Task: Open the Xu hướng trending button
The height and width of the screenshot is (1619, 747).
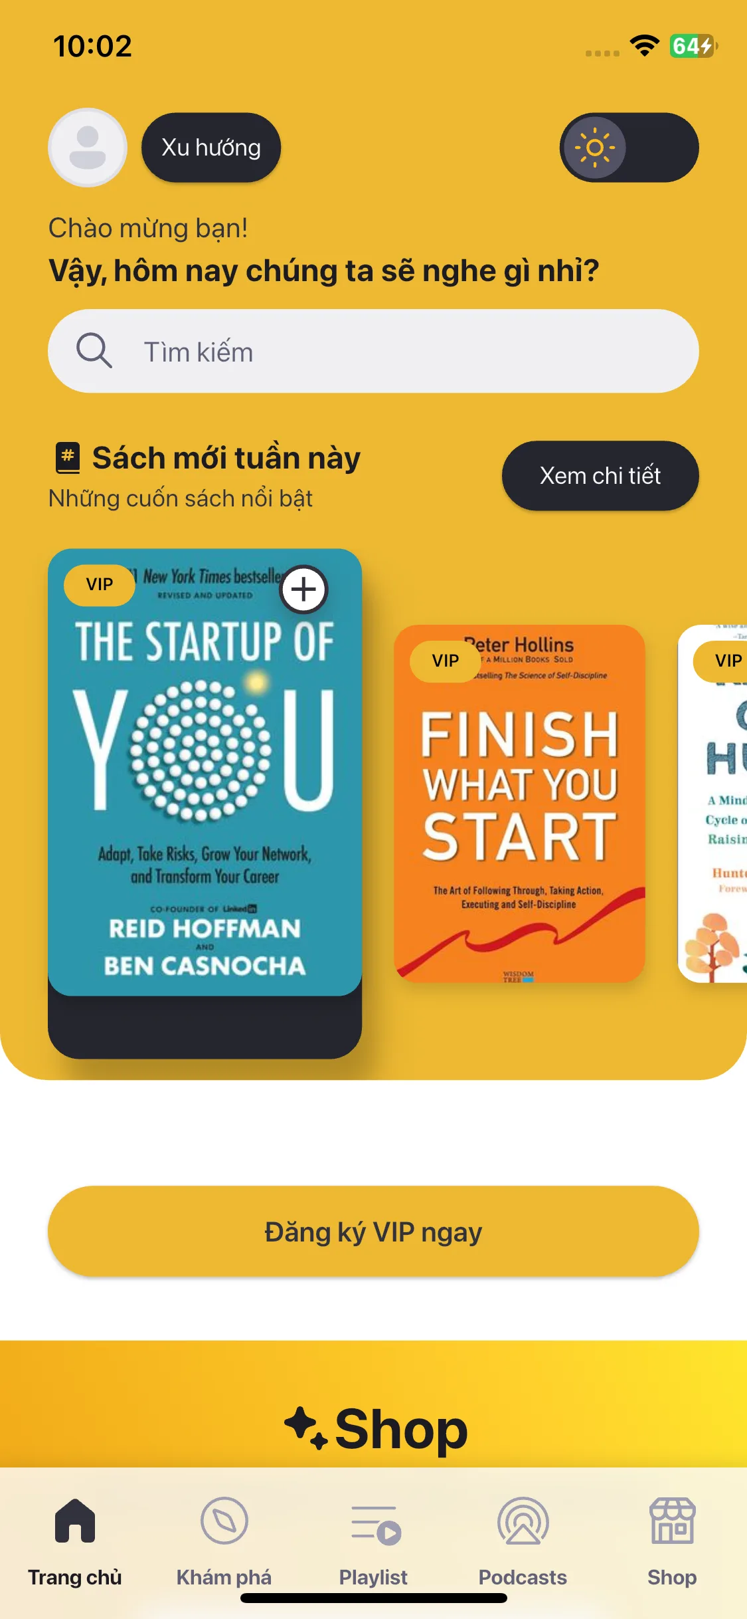Action: coord(211,148)
